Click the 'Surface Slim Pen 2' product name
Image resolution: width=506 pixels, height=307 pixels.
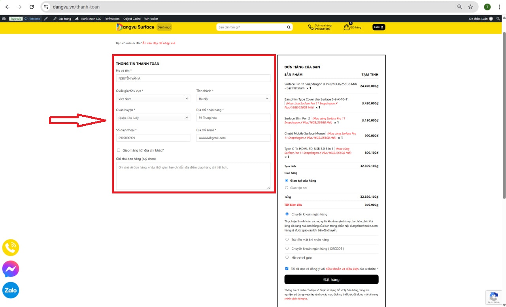pos(297,118)
